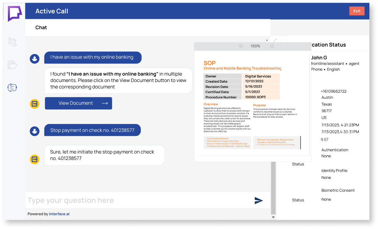Screen dimensions: 378x229
Task: Click user avatar next to online banking message
Action: pyautogui.click(x=34, y=58)
